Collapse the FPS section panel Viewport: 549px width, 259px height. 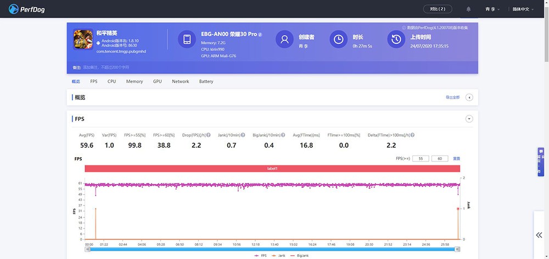pyautogui.click(x=469, y=119)
